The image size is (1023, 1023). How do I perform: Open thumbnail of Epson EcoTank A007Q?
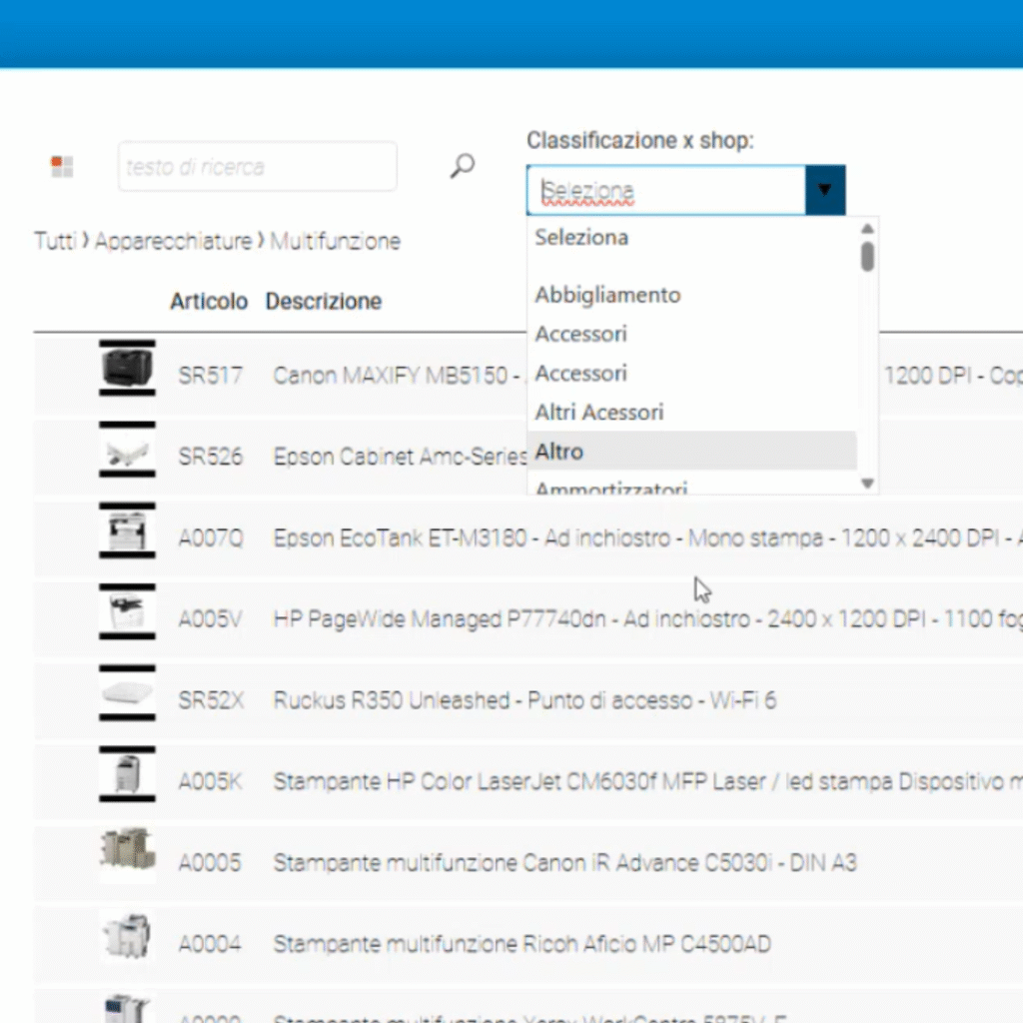(127, 530)
